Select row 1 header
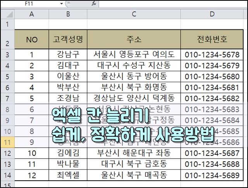The image size is (248, 188). coord(8,24)
